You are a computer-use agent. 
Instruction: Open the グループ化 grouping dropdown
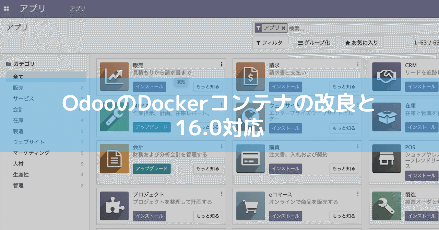coord(316,43)
